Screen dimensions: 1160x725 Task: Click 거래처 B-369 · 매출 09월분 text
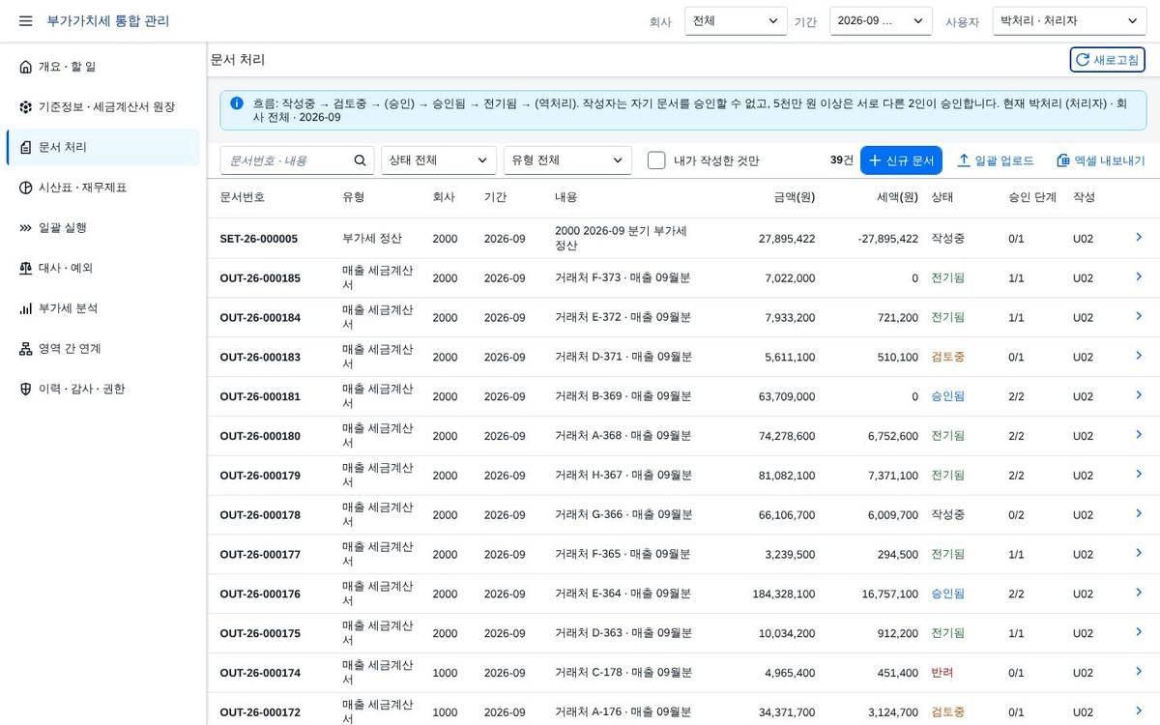(623, 396)
